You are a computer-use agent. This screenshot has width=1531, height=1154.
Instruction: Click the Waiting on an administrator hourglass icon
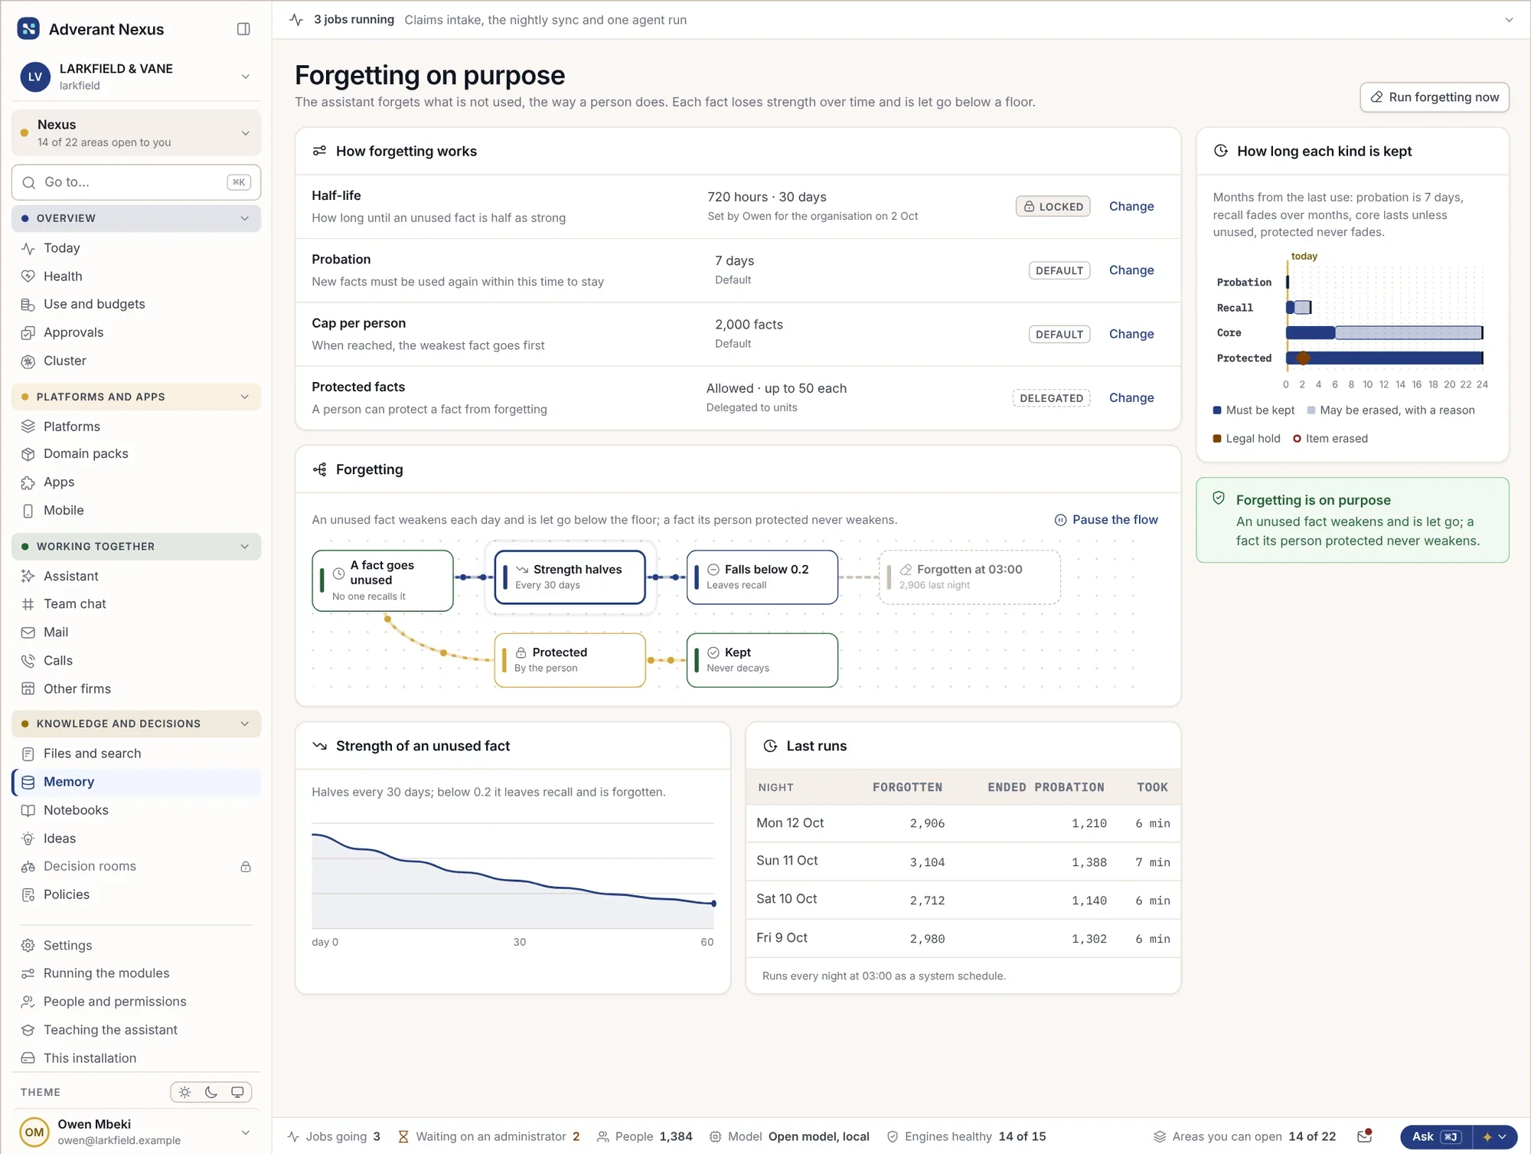(403, 1136)
